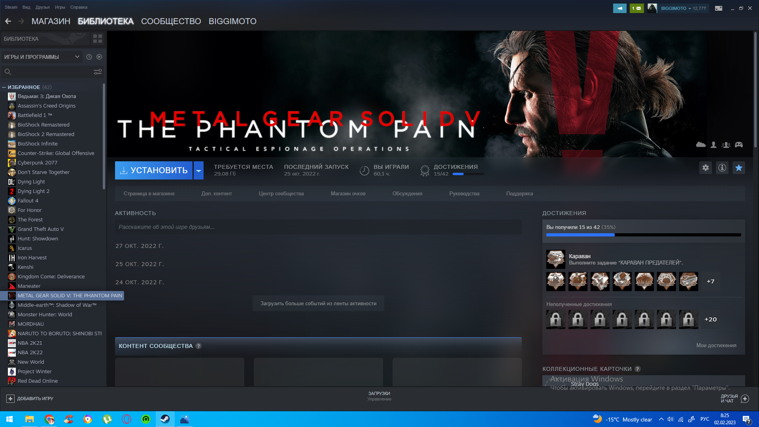Image resolution: width=759 pixels, height=427 pixels.
Task: Click the library list scrollbar
Action: [104, 136]
